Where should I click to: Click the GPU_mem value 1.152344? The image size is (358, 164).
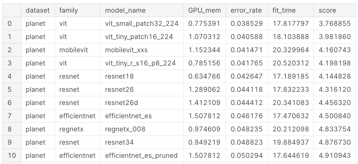pyautogui.click(x=204, y=50)
